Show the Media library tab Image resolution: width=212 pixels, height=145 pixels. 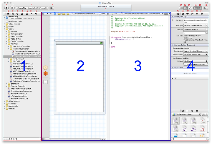[x=197, y=111]
